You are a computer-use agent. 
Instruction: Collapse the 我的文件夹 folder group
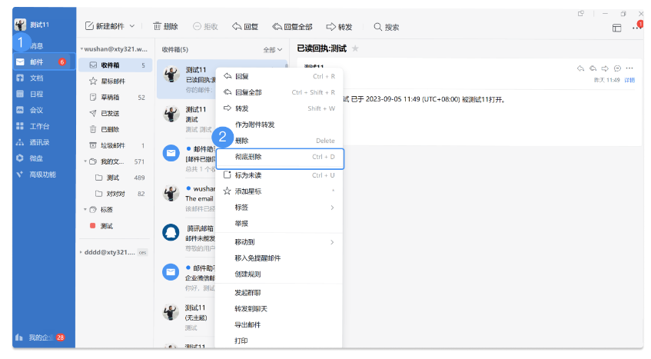click(x=85, y=161)
